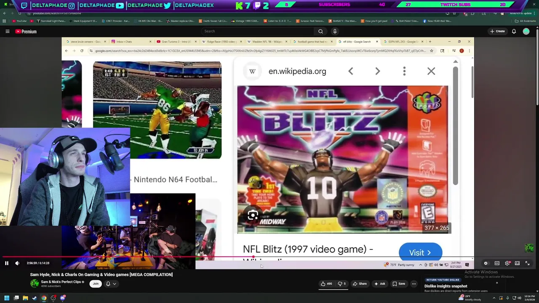Open File Explorer from taskbar
539x303 pixels.
coord(25,298)
